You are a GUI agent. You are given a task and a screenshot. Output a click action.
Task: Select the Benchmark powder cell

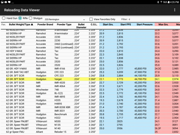61,114
